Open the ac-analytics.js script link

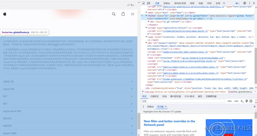[x=193, y=7]
